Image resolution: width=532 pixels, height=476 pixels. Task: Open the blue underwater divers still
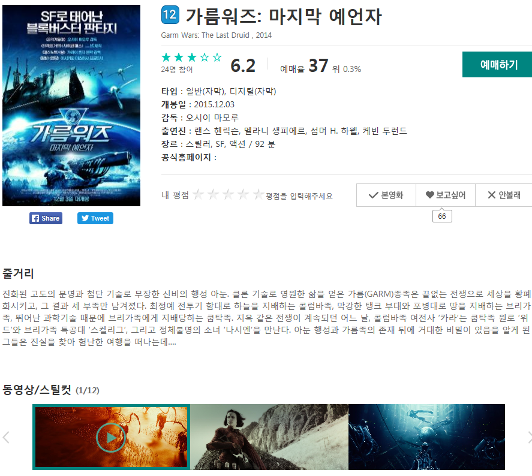point(426,437)
